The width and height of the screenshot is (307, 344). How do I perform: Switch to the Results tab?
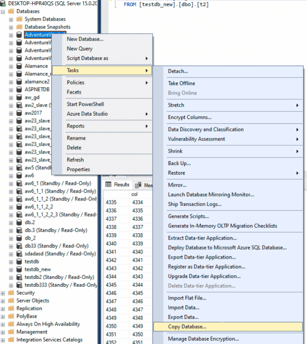118,185
